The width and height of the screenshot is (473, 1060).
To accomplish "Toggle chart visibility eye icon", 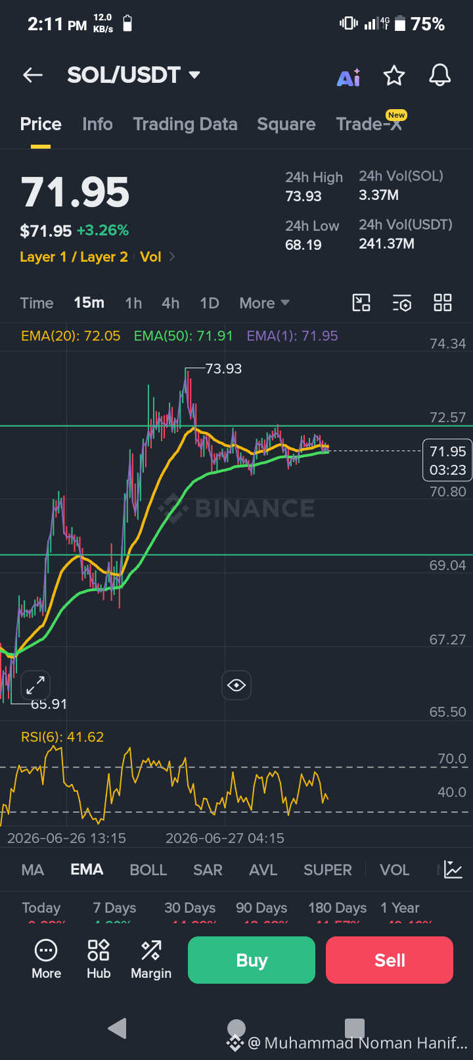I will click(x=236, y=685).
